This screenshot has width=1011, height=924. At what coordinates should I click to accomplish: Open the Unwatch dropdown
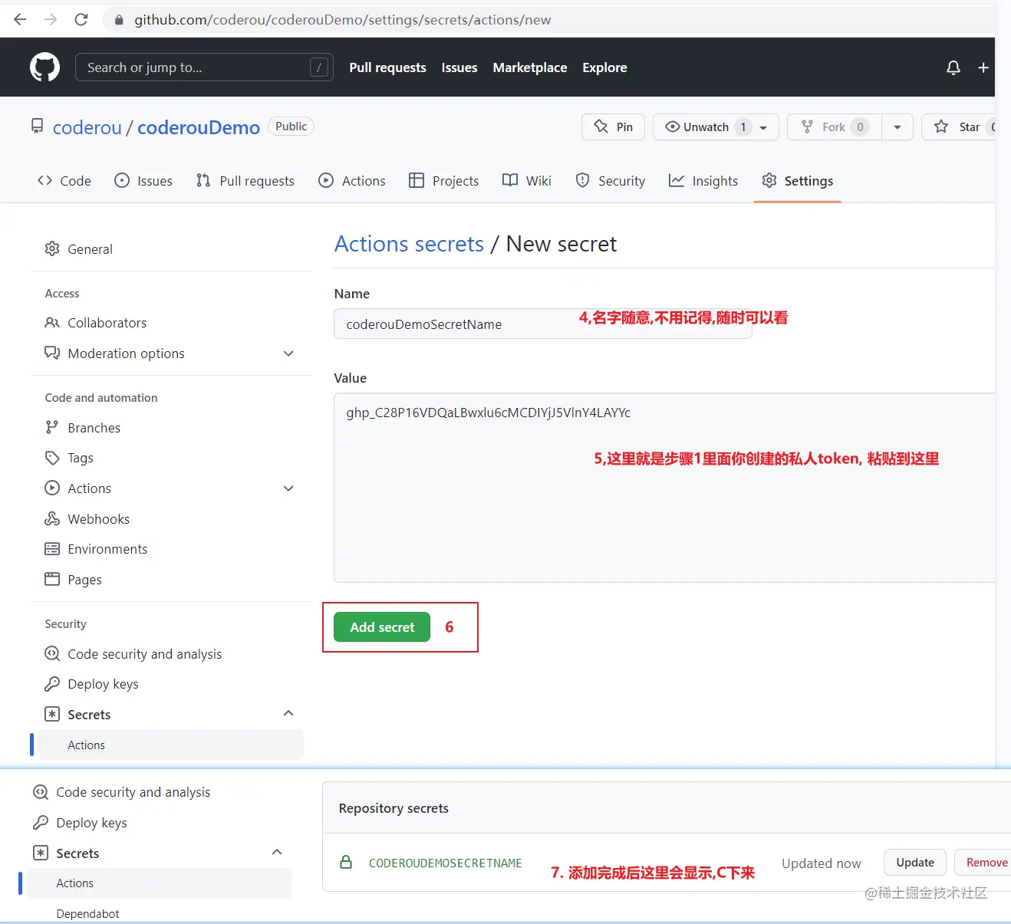tap(716, 127)
